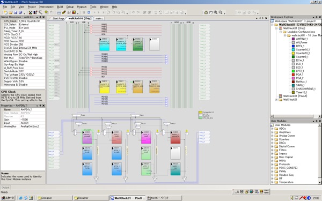This screenshot has height=201, width=322.
Task: Select the green Counter8_1 digital block
Action: coord(137,44)
